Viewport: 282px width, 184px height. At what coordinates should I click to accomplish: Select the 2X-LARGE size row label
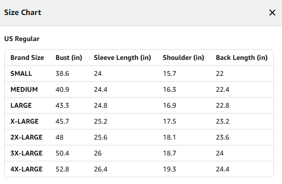(27, 137)
